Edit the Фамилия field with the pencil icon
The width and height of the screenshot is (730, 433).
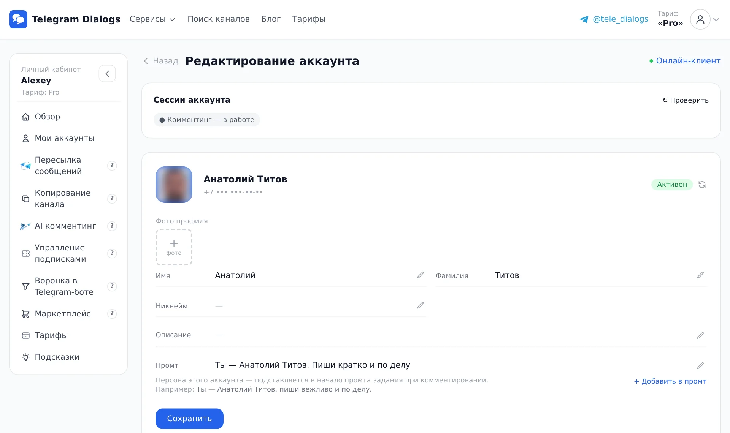coord(700,275)
